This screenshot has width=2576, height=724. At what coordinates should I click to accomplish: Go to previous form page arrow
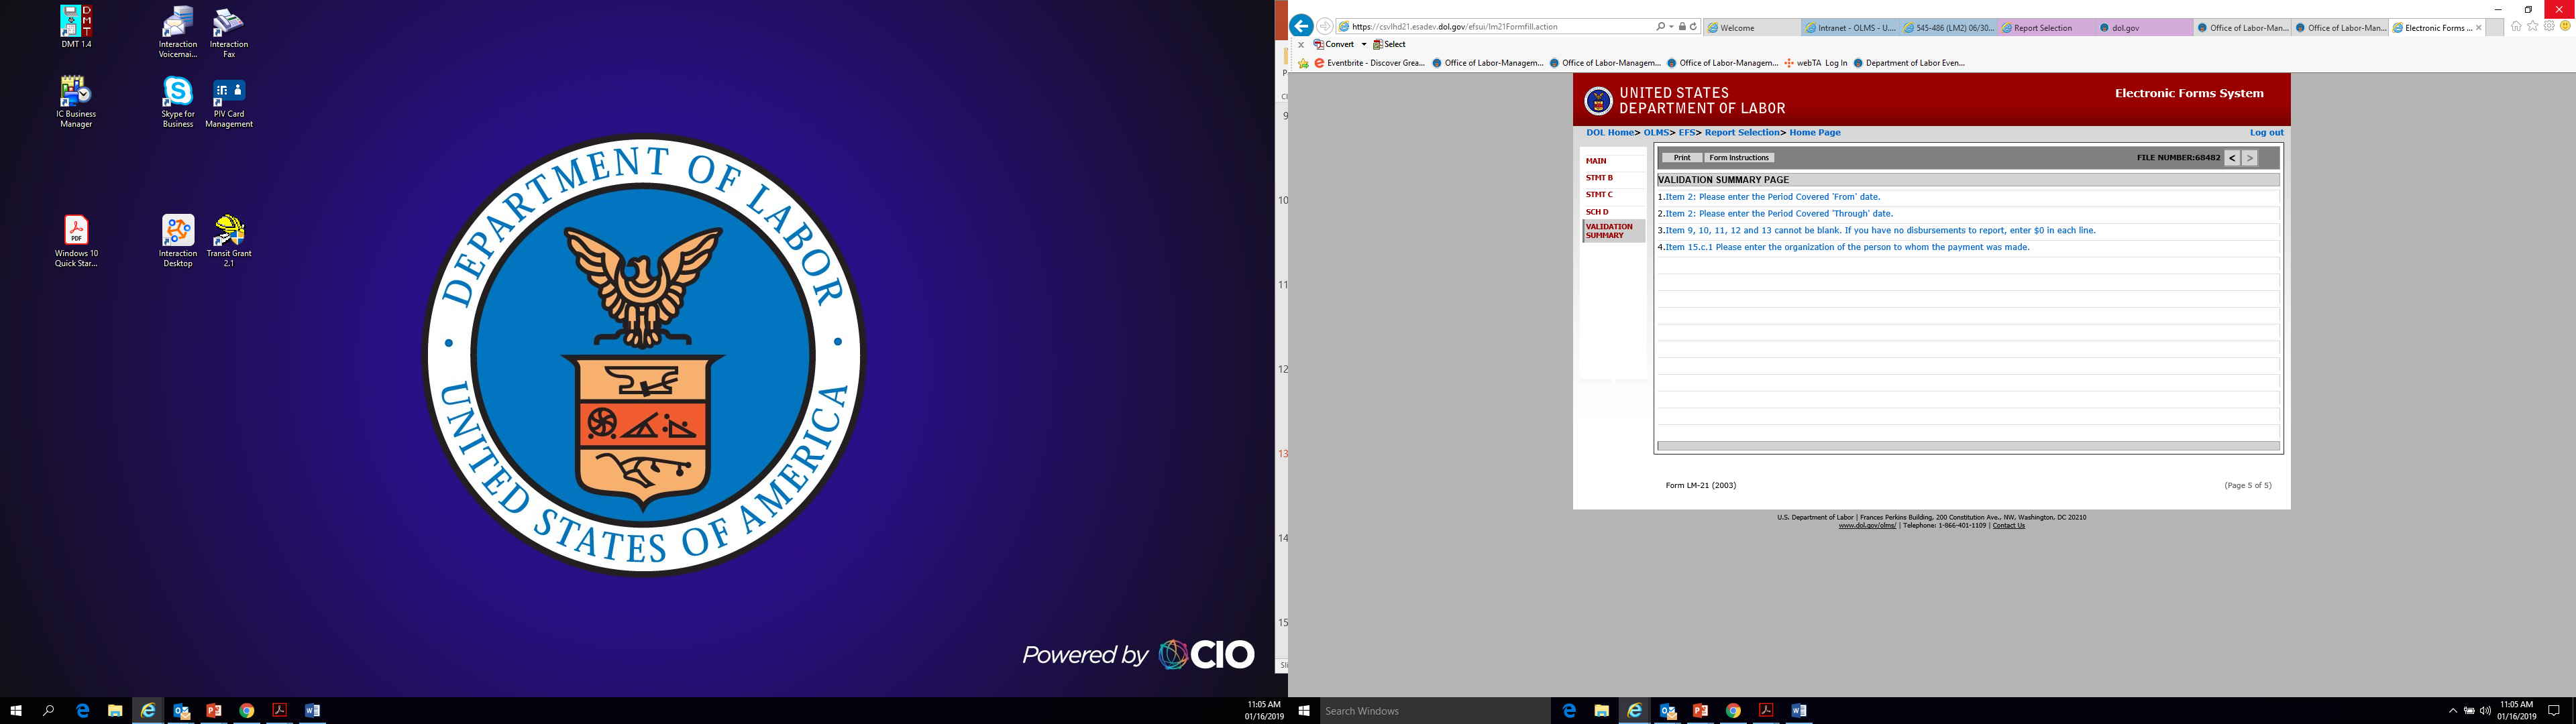pos(2232,158)
